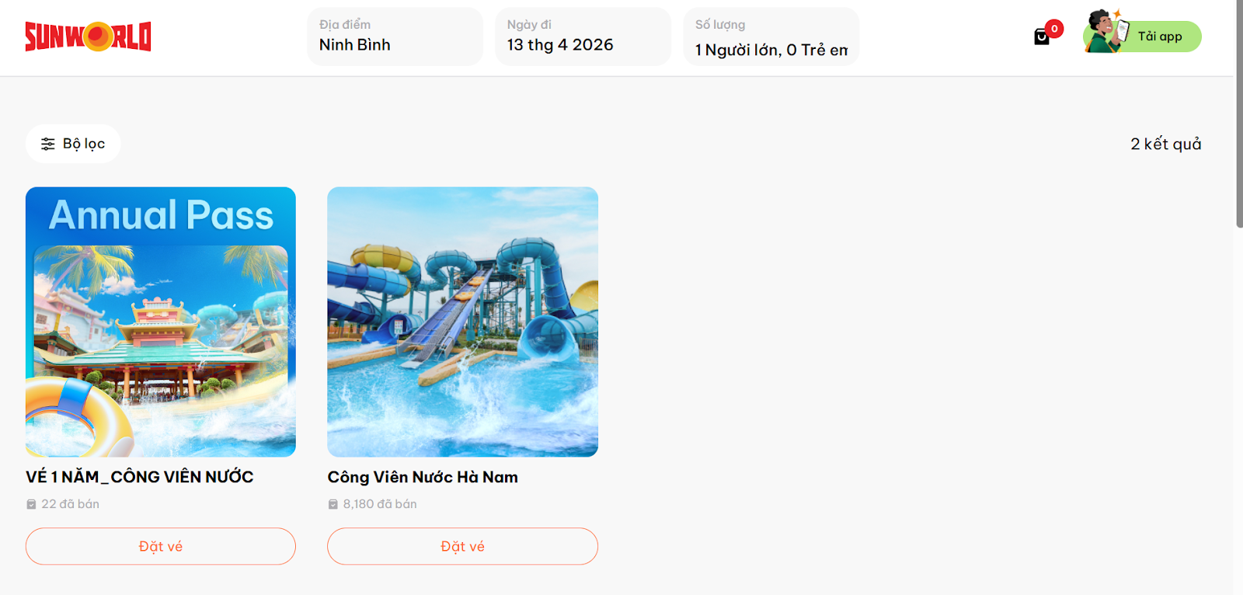Click the Tải app button

pyautogui.click(x=1143, y=37)
